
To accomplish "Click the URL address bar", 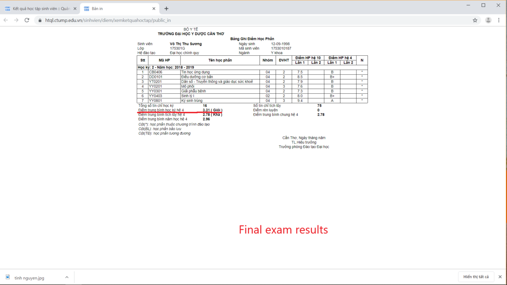I will tap(253, 20).
